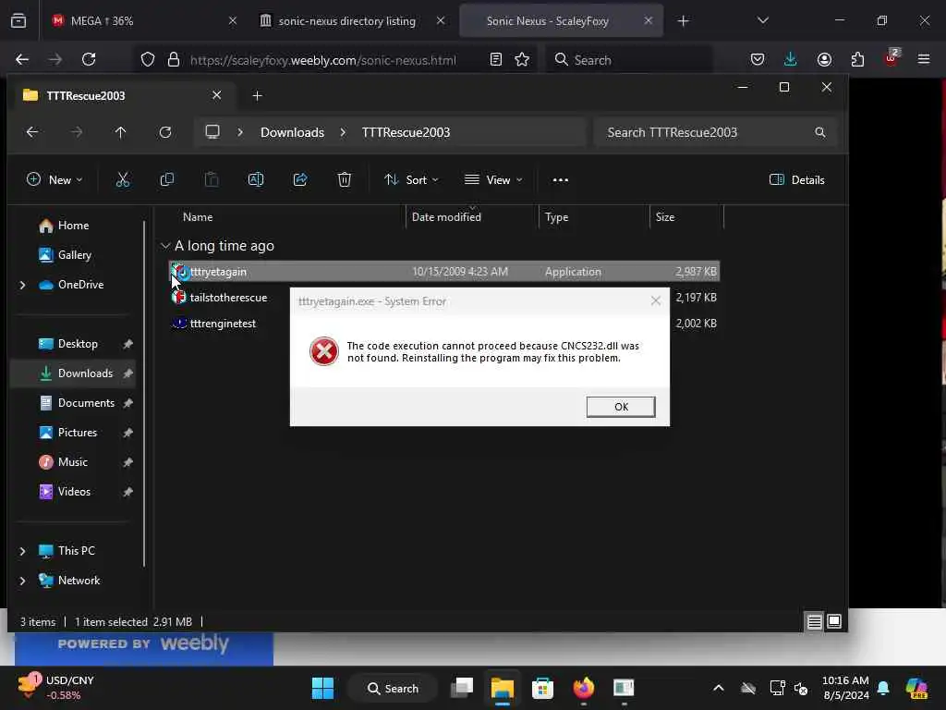Bookmark this page with star icon
The height and width of the screenshot is (710, 946).
[x=522, y=59]
